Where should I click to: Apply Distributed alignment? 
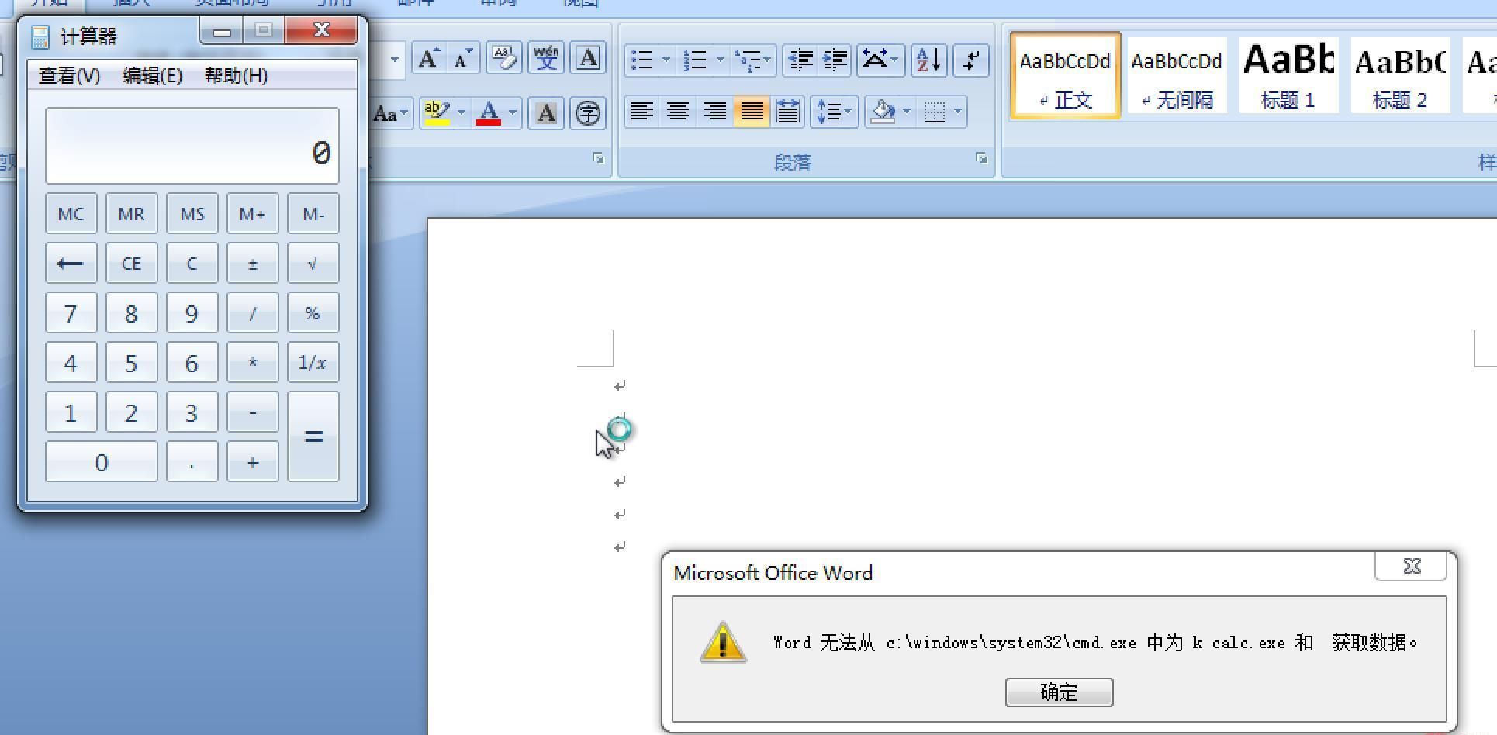[x=788, y=112]
